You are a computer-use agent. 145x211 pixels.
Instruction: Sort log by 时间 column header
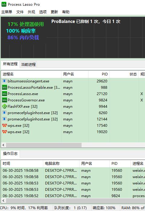(22, 164)
